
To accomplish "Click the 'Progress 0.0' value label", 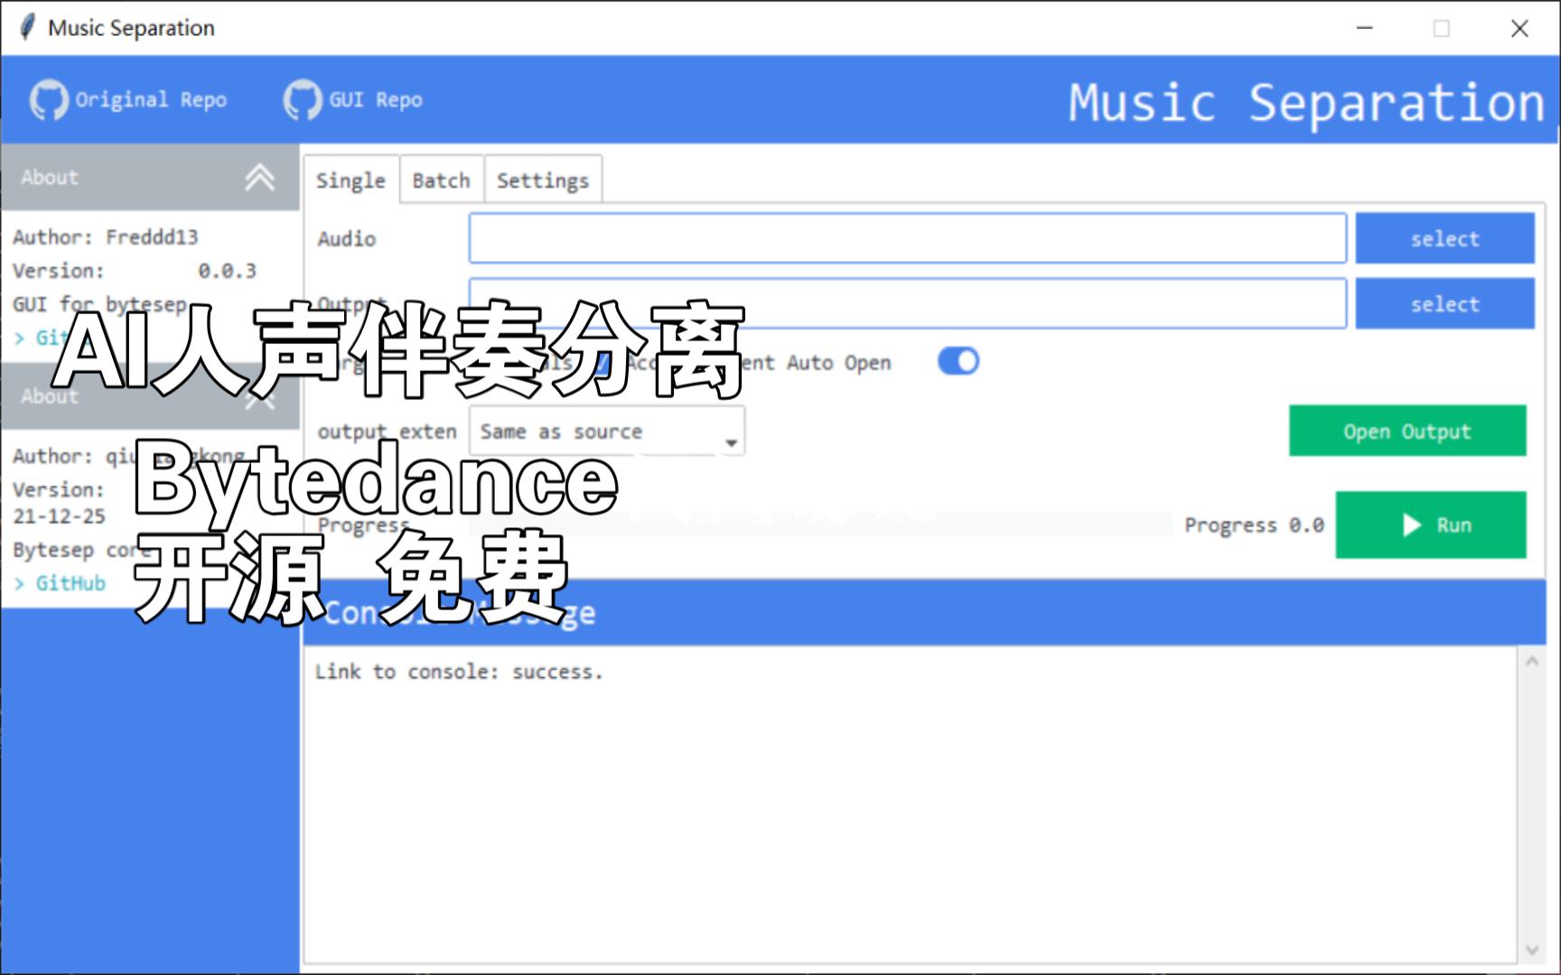I will [x=1254, y=525].
